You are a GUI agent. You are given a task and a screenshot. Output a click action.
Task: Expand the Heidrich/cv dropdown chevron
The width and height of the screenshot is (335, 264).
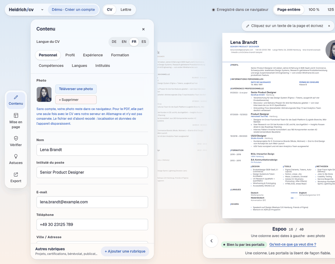(x=42, y=10)
